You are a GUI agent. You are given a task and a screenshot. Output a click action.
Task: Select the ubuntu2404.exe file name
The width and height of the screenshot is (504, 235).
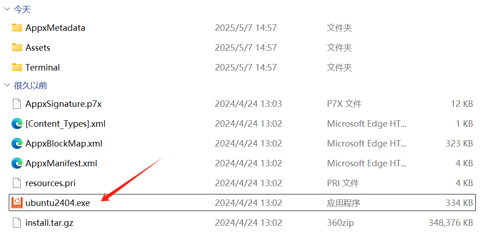(58, 203)
